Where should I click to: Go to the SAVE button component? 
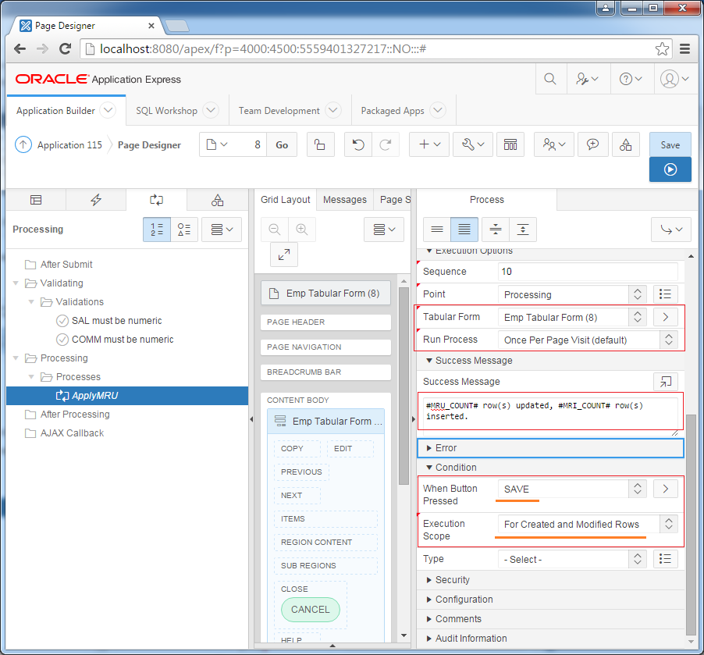point(665,489)
